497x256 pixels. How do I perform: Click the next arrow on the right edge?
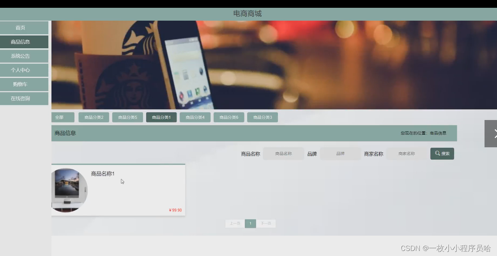tap(492, 134)
